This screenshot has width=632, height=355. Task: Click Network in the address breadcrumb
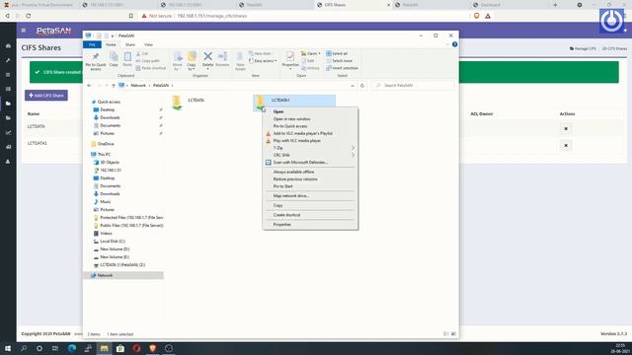(x=138, y=86)
